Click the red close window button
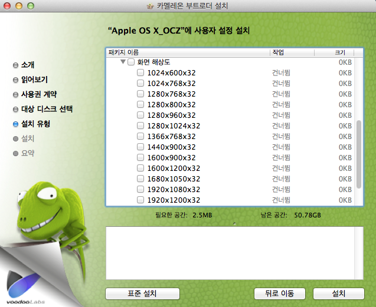Viewport: 376px width, 307px height. [7, 6]
